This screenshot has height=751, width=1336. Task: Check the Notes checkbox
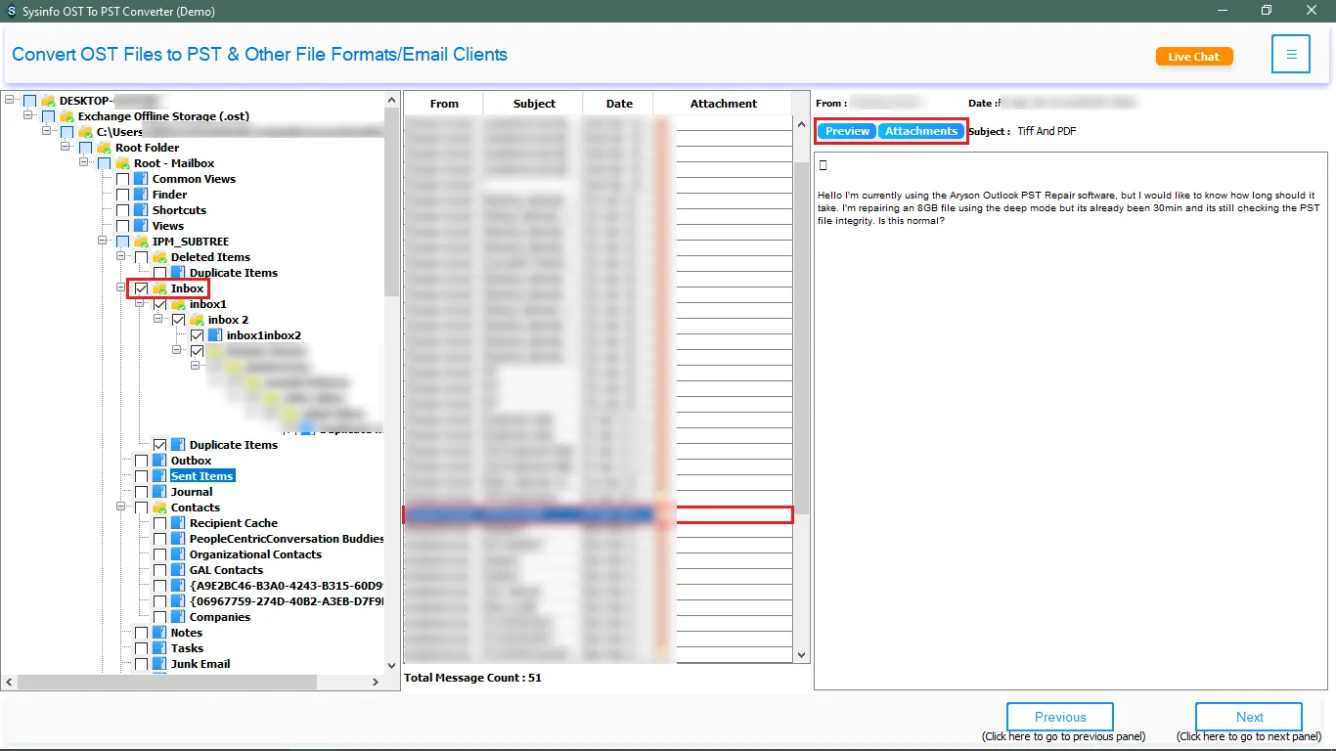click(142, 633)
